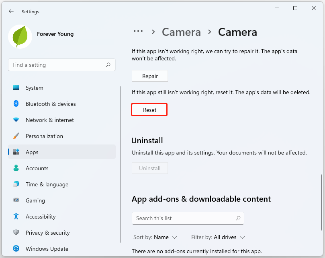325x258 pixels.
Task: Reset the Camera app
Action: (149, 109)
